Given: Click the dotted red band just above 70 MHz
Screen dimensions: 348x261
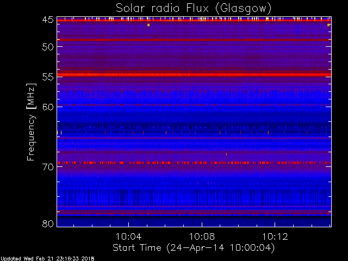Looking at the screenshot, I should 194,163.
